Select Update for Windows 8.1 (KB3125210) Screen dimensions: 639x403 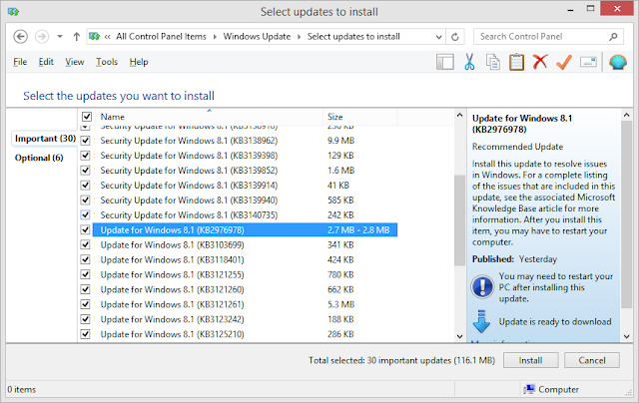[x=172, y=334]
